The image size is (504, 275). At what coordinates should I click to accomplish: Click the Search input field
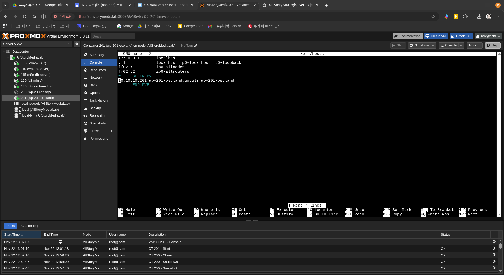pyautogui.click(x=113, y=36)
